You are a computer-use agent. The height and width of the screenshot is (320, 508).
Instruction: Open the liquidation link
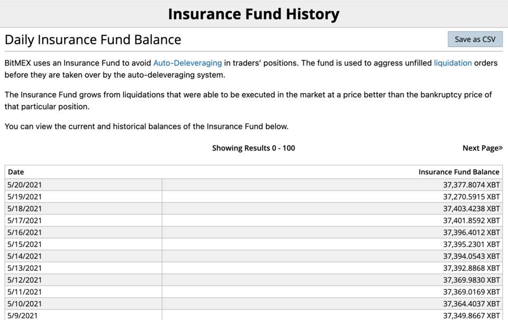click(452, 63)
